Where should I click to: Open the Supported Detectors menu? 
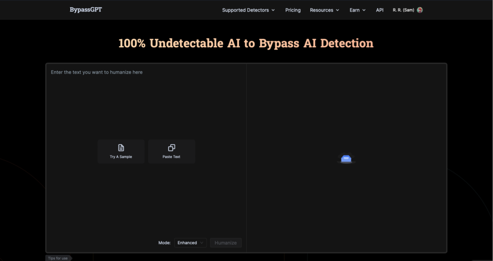[248, 10]
